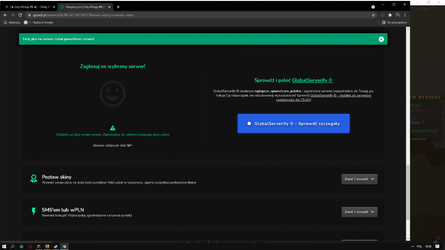This screenshot has height=250, width=445.
Task: Open the browser extensions puzzle icon
Action: (390, 15)
